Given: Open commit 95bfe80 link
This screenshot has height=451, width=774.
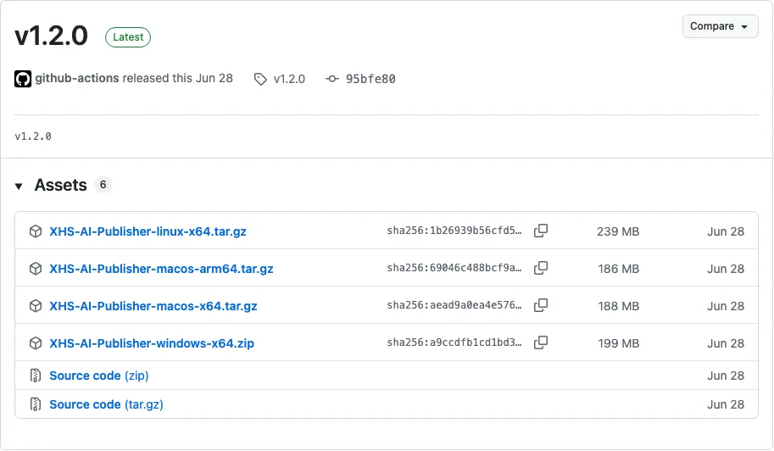Looking at the screenshot, I should click(370, 79).
